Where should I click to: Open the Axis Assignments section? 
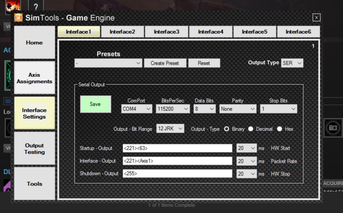34,78
